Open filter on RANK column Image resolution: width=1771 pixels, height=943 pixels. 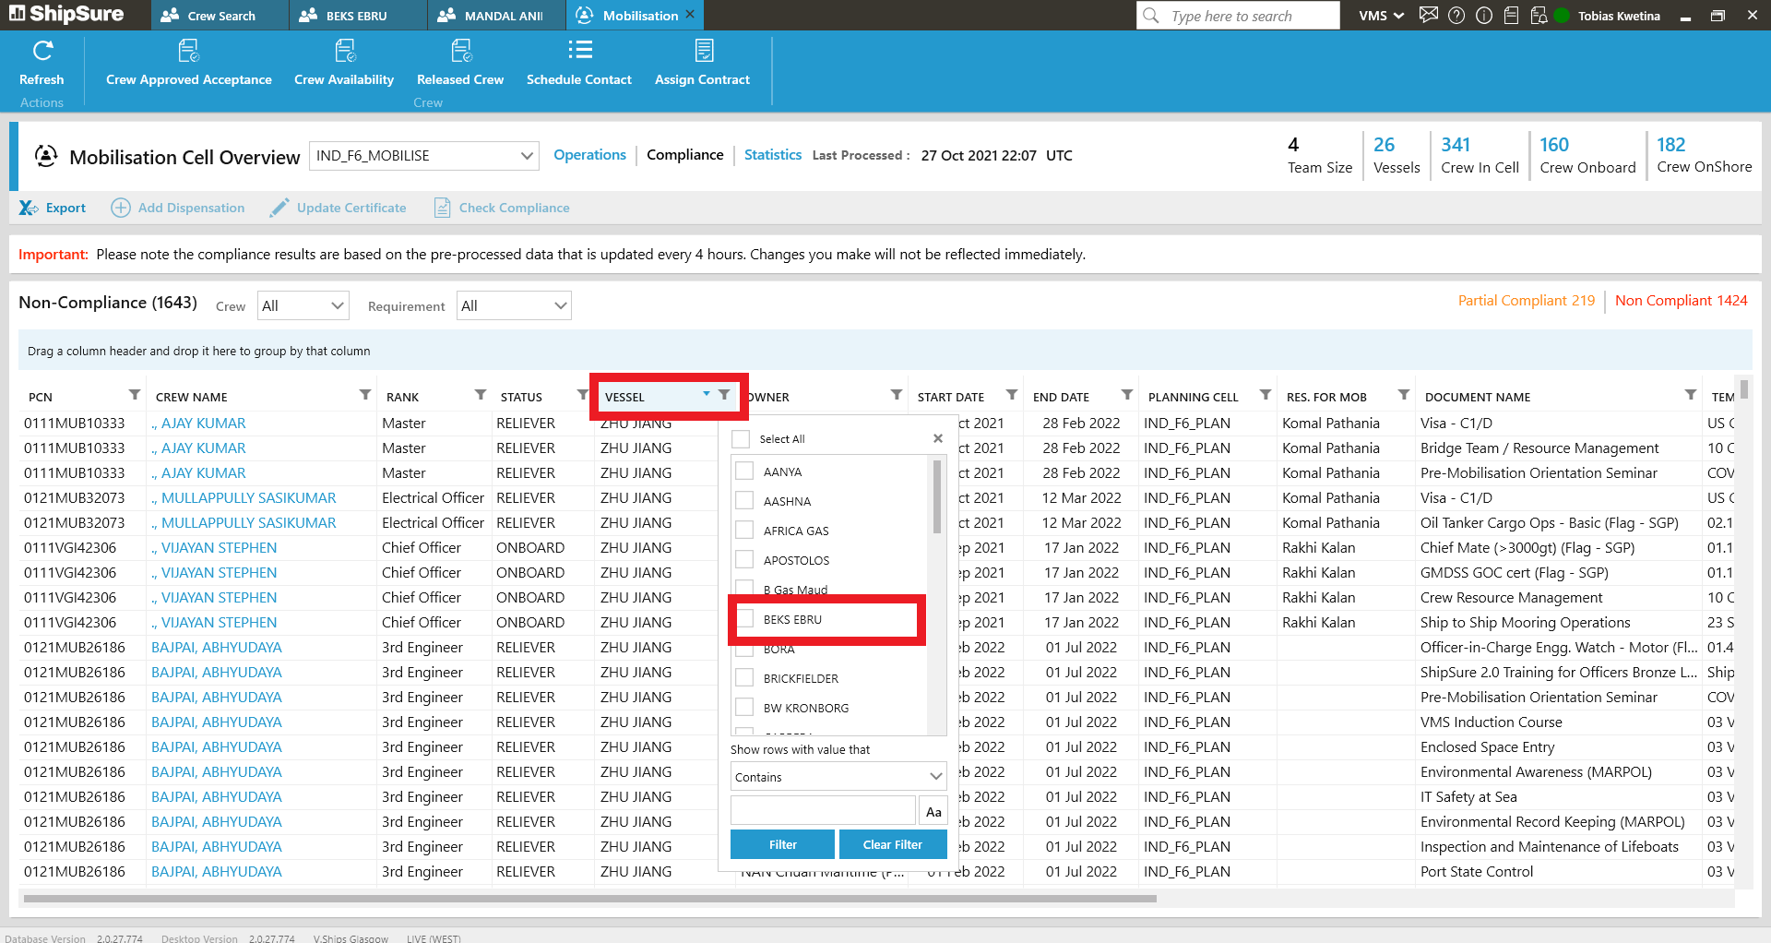pyautogui.click(x=481, y=395)
